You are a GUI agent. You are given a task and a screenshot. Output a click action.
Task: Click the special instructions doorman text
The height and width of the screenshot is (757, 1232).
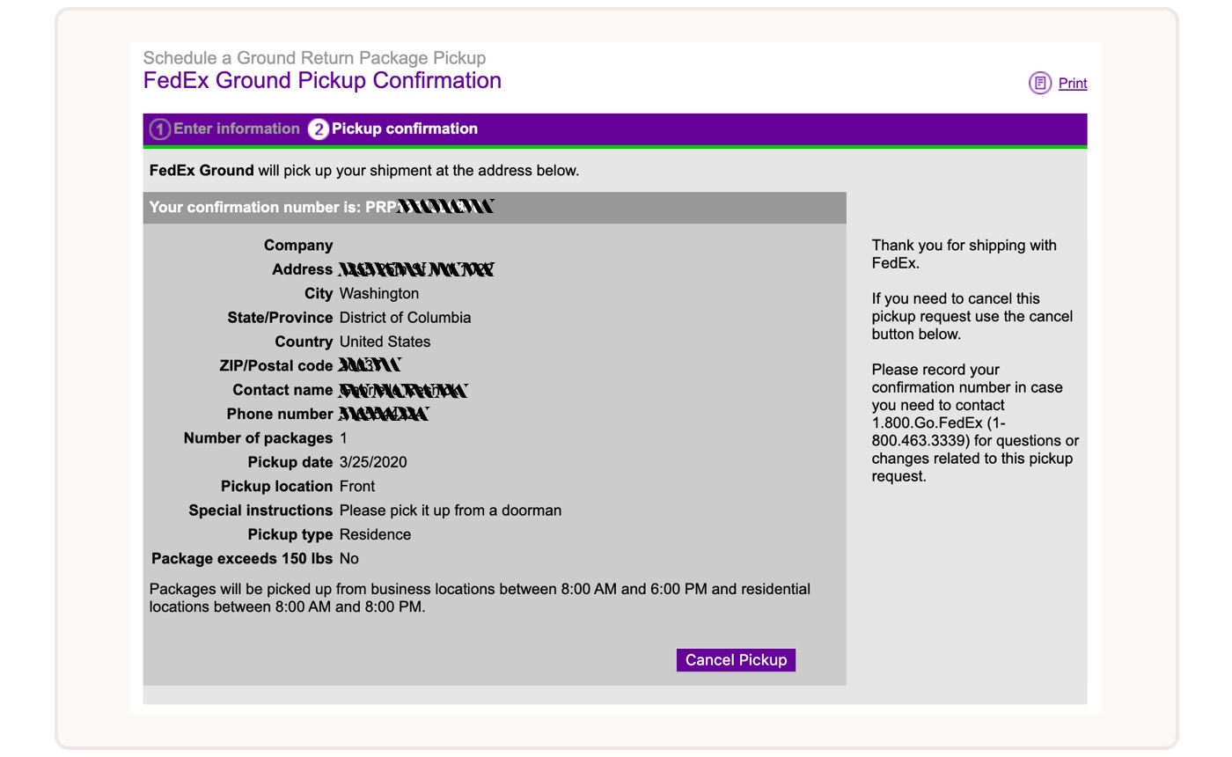[x=451, y=511]
